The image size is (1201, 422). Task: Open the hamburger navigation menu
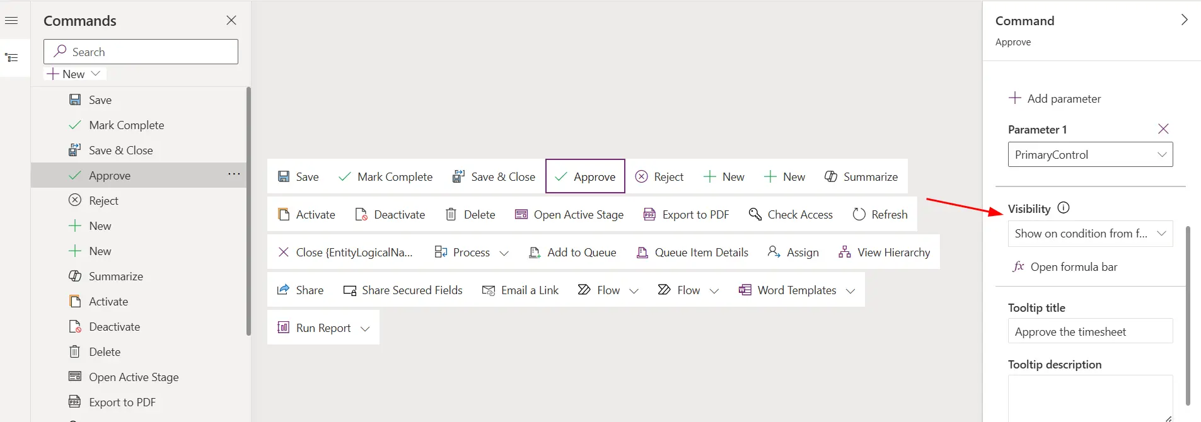[11, 21]
